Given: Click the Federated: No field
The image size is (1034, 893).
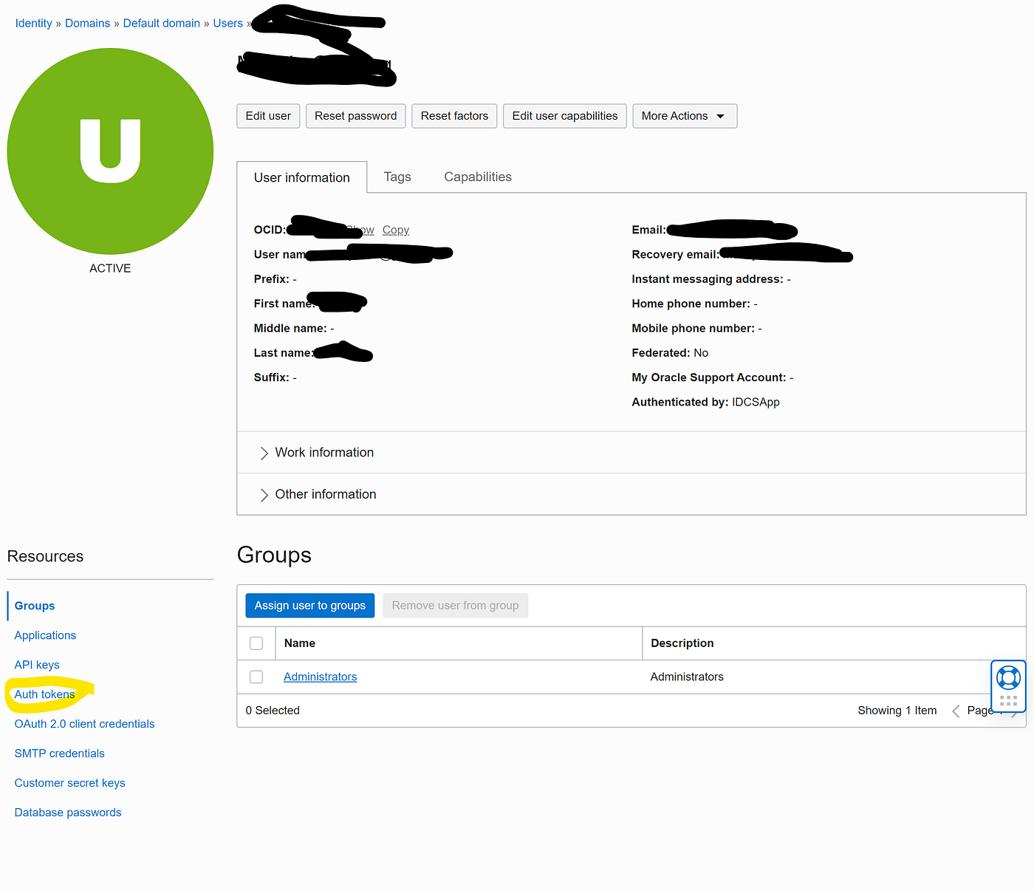Looking at the screenshot, I should (670, 353).
